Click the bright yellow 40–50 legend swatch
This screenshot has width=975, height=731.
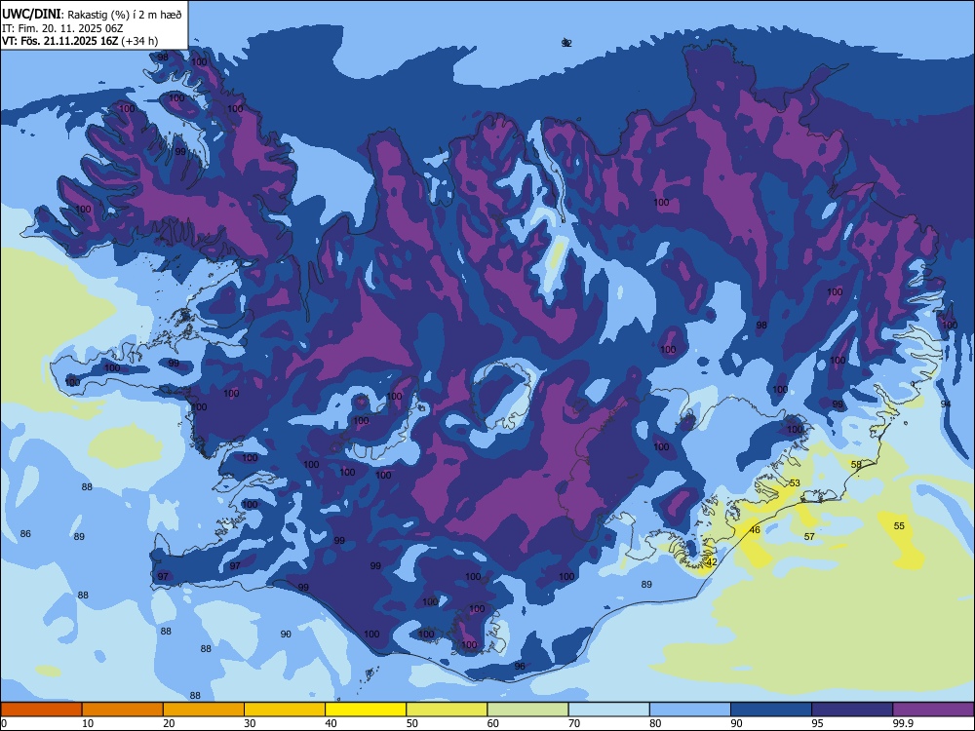point(366,710)
